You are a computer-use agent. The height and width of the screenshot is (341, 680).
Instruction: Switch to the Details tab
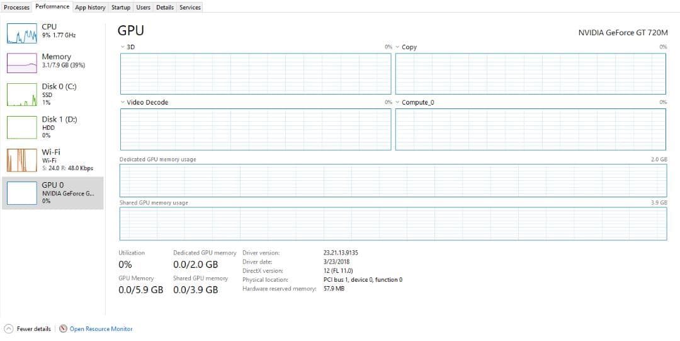point(165,8)
